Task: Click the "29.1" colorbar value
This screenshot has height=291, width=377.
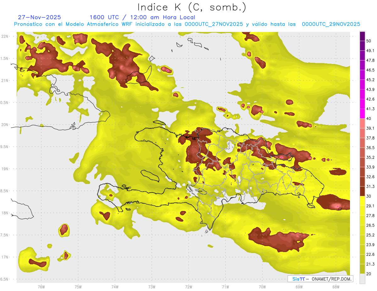Action: click(370, 206)
